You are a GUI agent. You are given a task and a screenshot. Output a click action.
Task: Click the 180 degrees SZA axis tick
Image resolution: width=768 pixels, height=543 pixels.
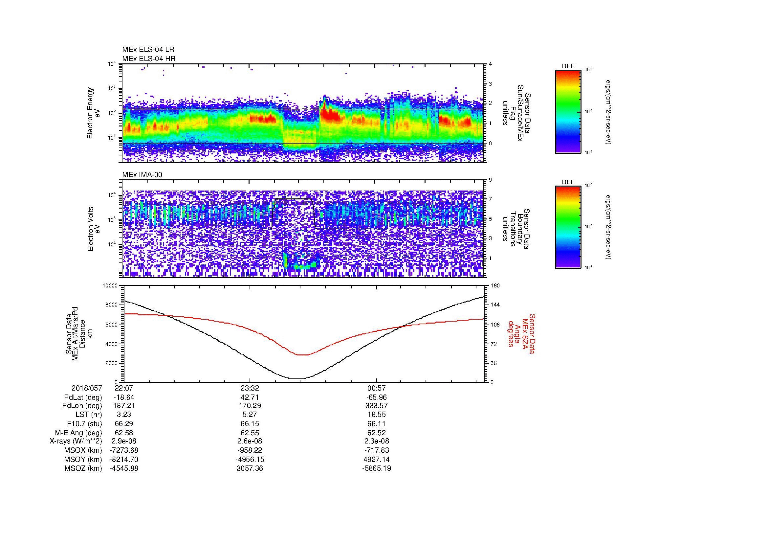(495, 286)
